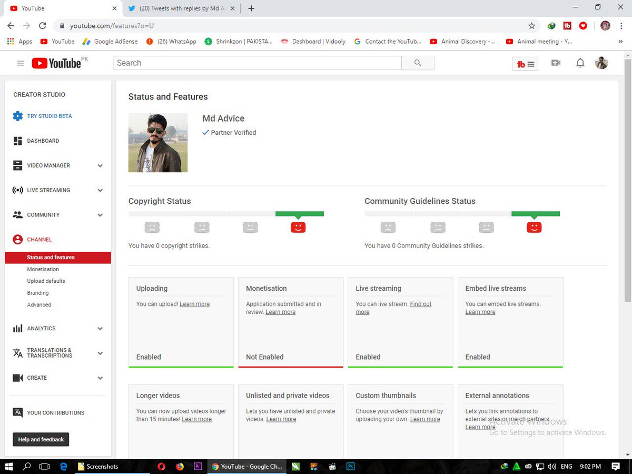The width and height of the screenshot is (632, 474).
Task: Click the Md Advice channel profile picture
Action: click(158, 143)
